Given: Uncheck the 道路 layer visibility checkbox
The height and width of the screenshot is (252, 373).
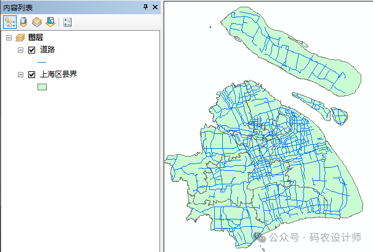Looking at the screenshot, I should (32, 50).
